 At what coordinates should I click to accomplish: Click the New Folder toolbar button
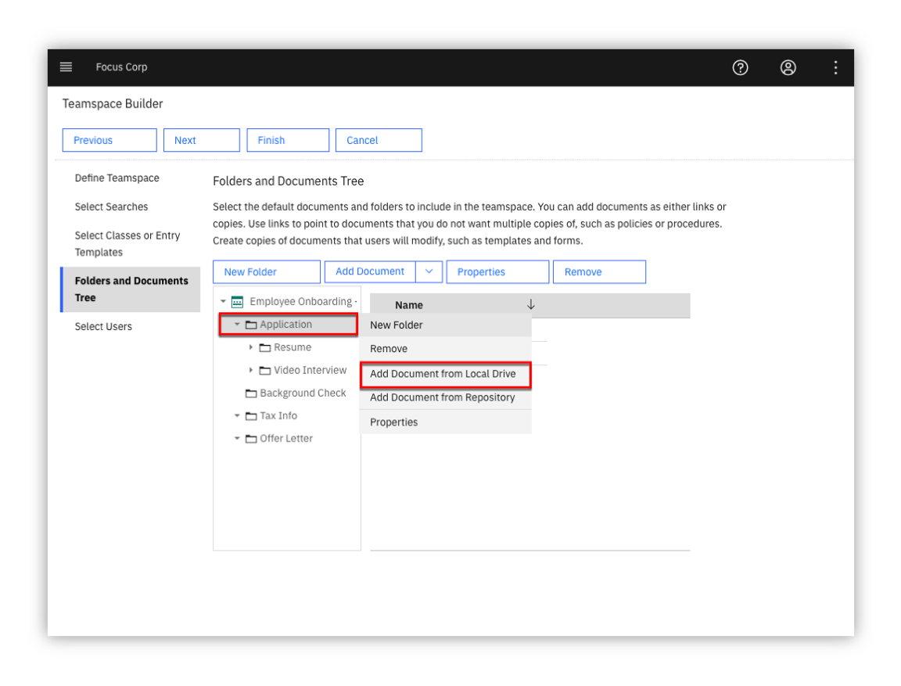267,271
